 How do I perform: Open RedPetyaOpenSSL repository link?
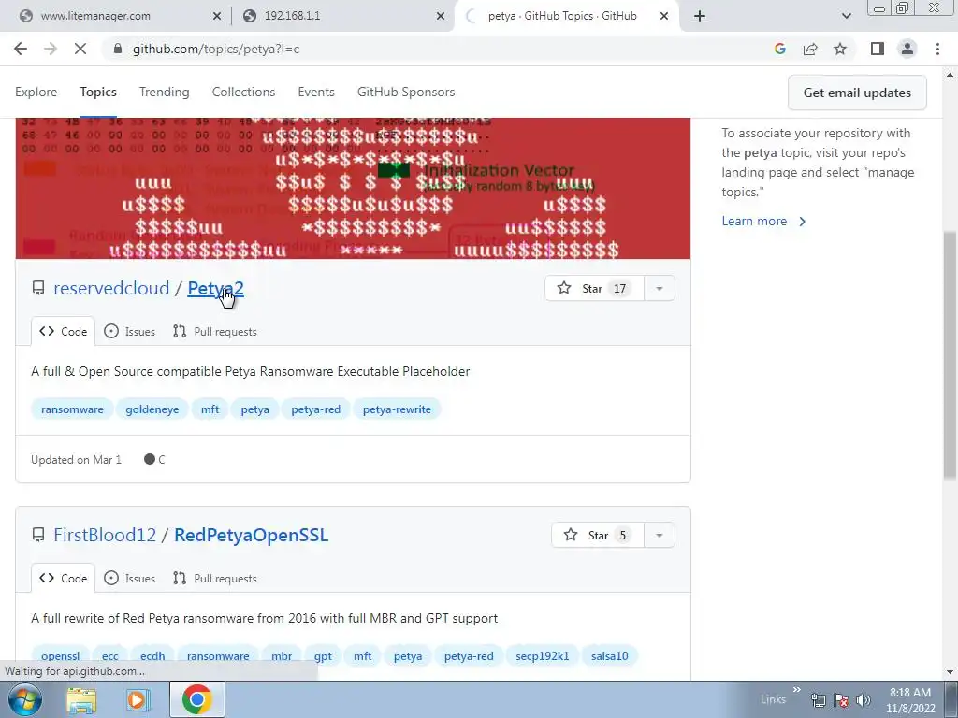tap(251, 535)
